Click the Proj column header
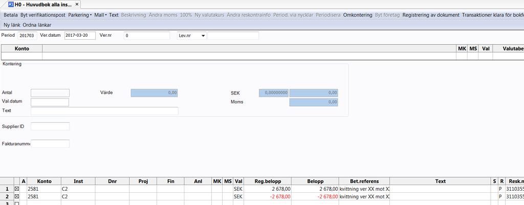524x205 pixels. pos(143,182)
